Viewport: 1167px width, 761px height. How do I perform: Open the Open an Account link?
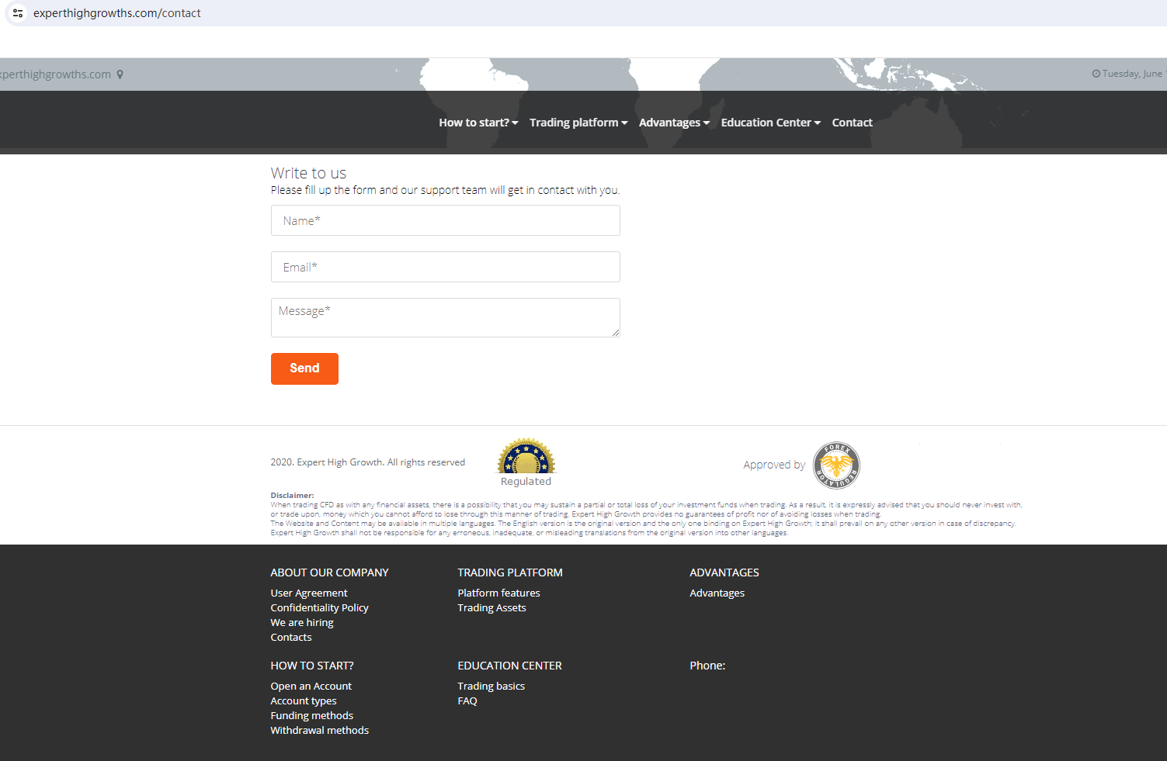tap(311, 687)
